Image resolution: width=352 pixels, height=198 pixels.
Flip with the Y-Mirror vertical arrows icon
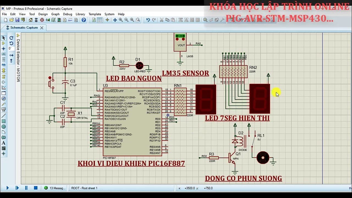[x=11, y=61]
